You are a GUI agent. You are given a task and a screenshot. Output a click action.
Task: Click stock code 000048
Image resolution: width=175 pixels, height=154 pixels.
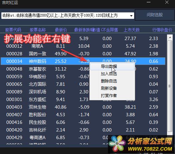tap(14, 69)
